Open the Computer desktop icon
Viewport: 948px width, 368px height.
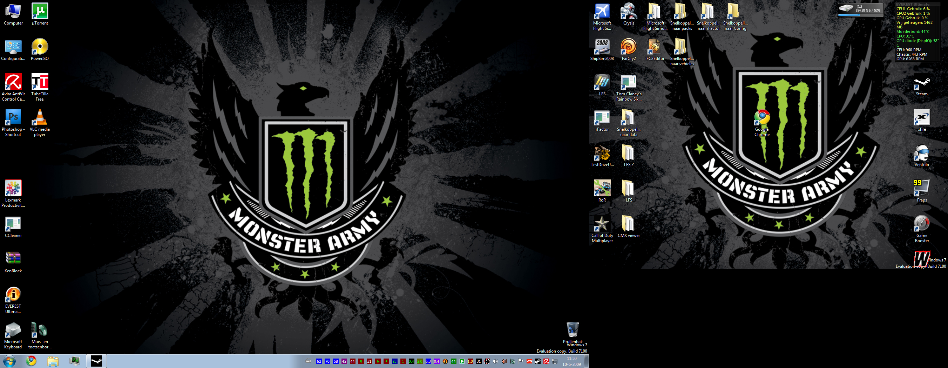[13, 14]
